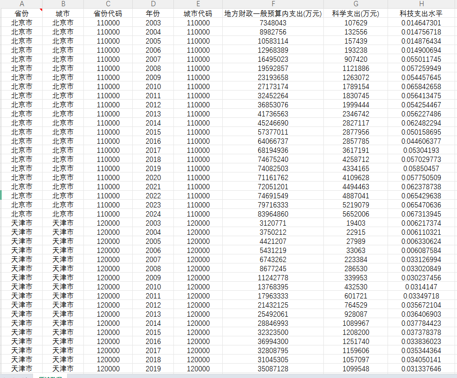
Task: Select science spending cell 5652006
Action: [356, 214]
